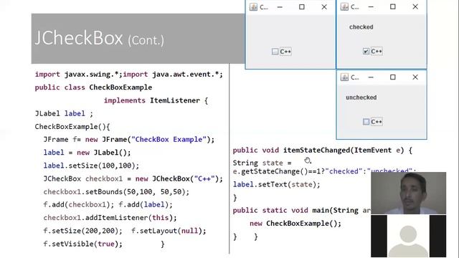
Task: Tick the C++ checkbox under the 'unchecked' label
Action: coord(366,122)
